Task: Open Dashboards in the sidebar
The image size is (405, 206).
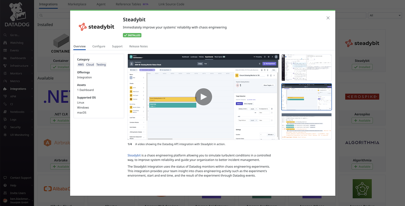Action: click(18, 58)
